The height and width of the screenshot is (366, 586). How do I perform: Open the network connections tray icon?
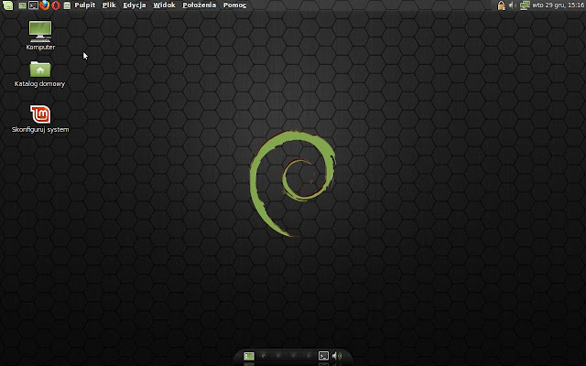pos(525,5)
